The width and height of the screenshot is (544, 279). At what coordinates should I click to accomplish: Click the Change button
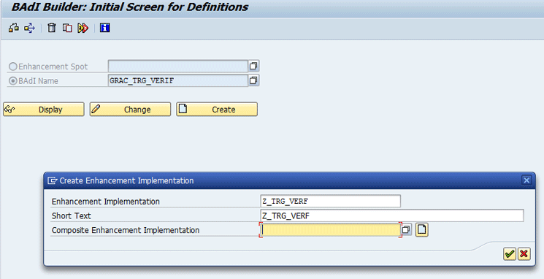coord(131,110)
